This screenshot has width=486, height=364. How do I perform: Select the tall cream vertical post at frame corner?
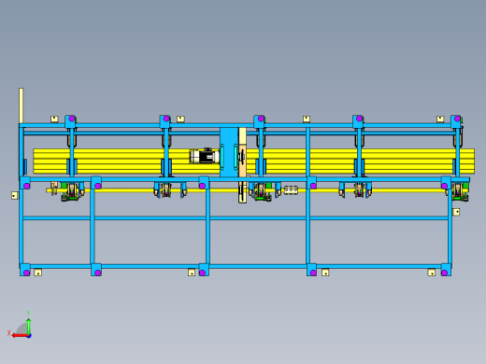pyautogui.click(x=21, y=105)
